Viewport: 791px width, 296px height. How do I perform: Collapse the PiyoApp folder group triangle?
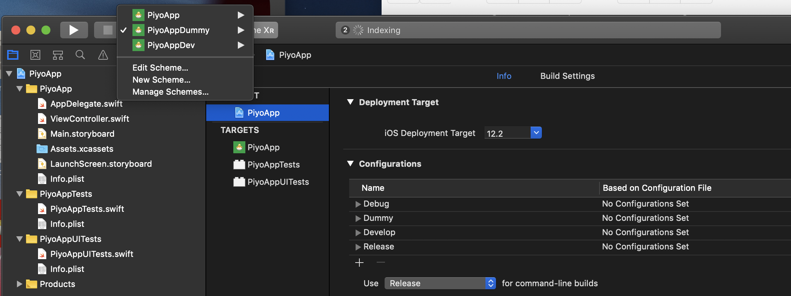20,89
